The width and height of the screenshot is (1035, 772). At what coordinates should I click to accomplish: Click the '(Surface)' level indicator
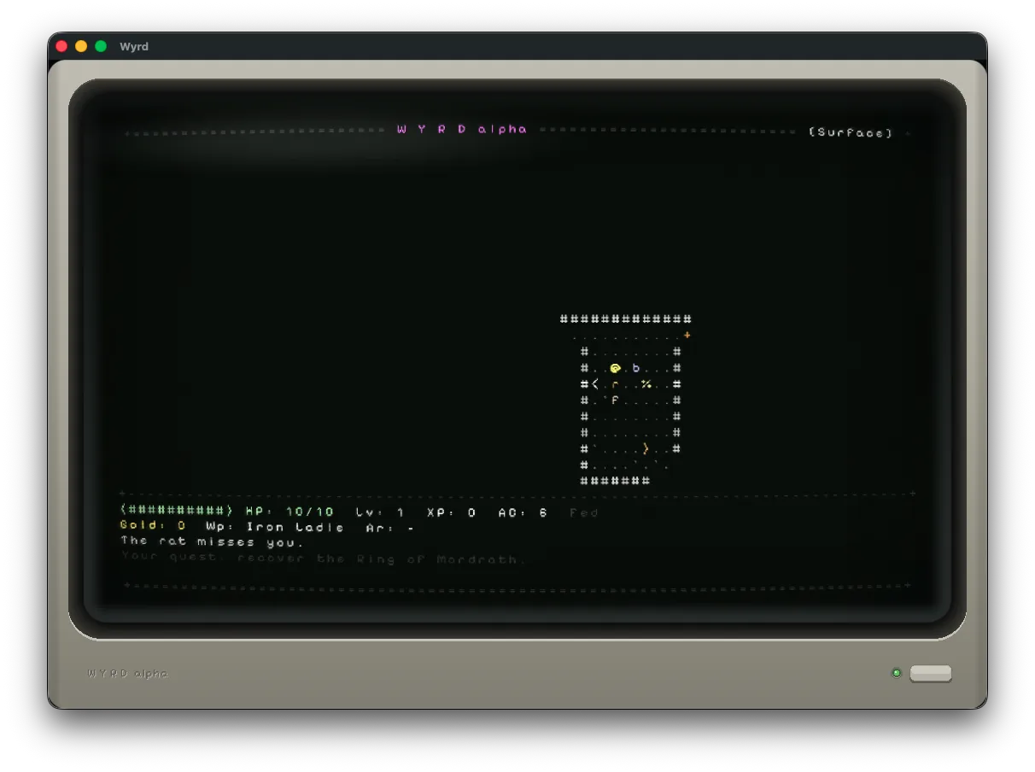point(851,132)
